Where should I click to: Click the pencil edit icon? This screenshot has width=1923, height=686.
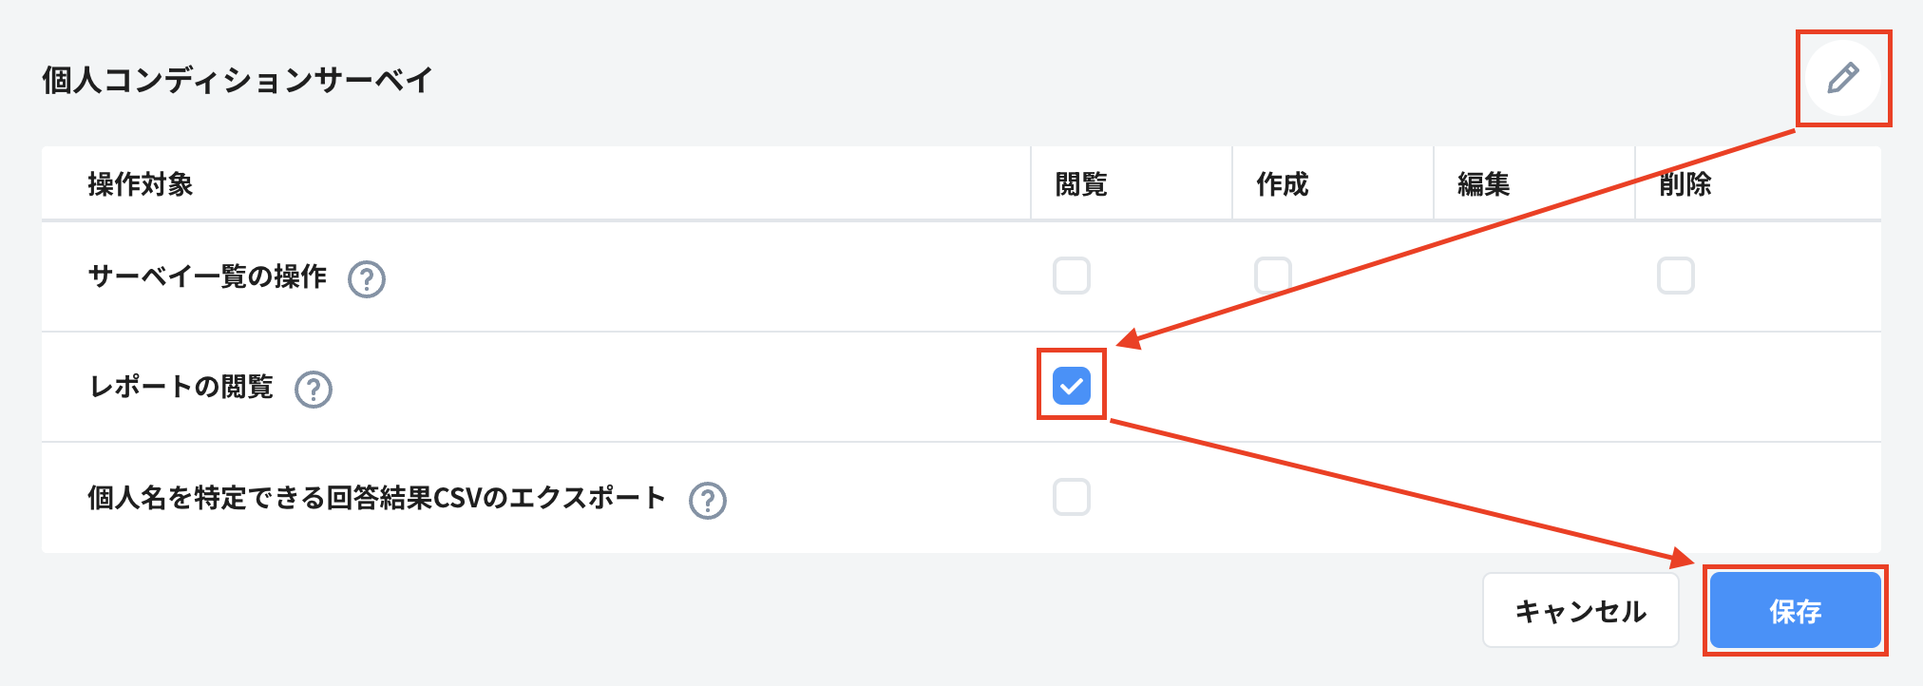tap(1842, 78)
